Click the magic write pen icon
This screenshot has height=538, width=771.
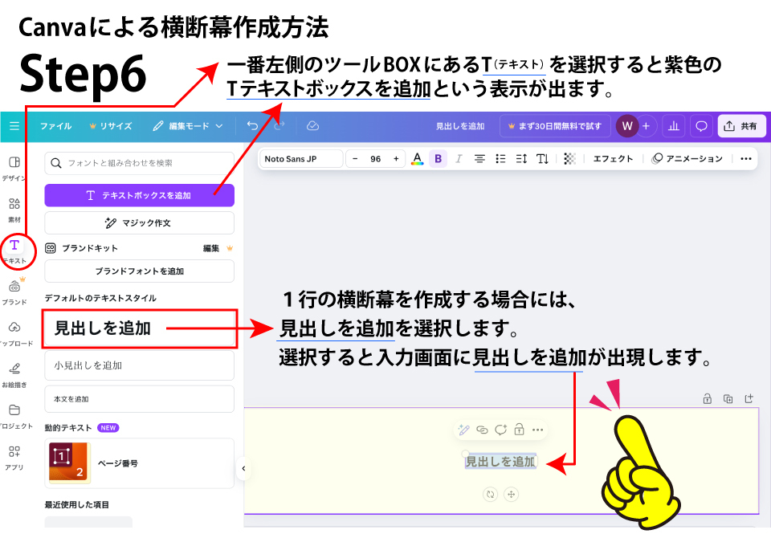(463, 430)
